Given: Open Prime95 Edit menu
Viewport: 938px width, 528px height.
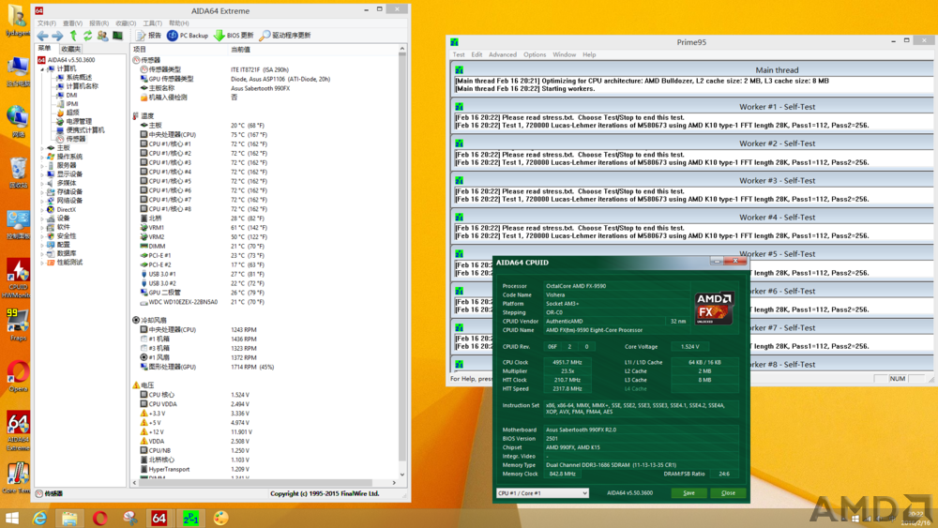Looking at the screenshot, I should click(477, 54).
